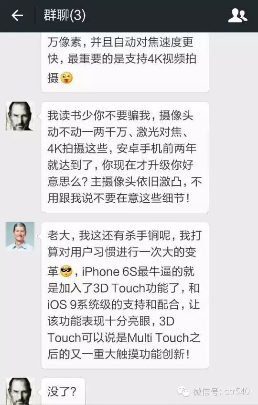Tap the masked emoji after 变革
The width and height of the screenshot is (258, 405).
[x=66, y=271]
